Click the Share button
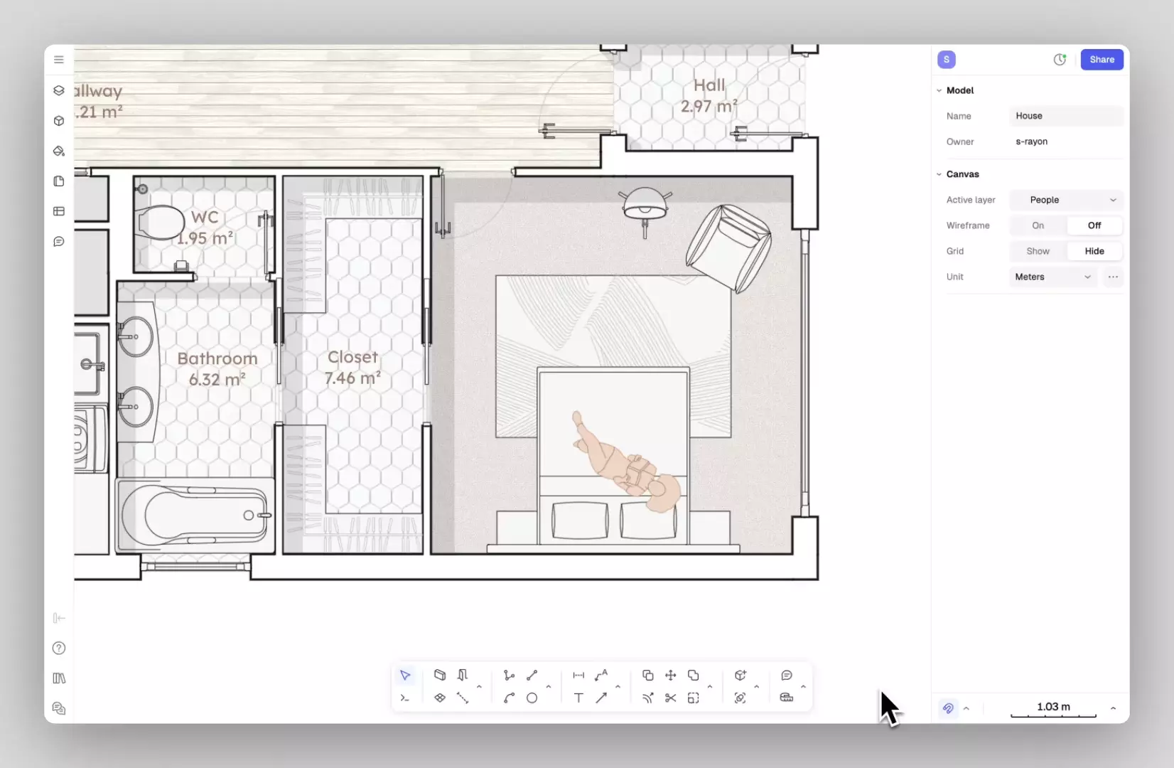 (x=1102, y=60)
